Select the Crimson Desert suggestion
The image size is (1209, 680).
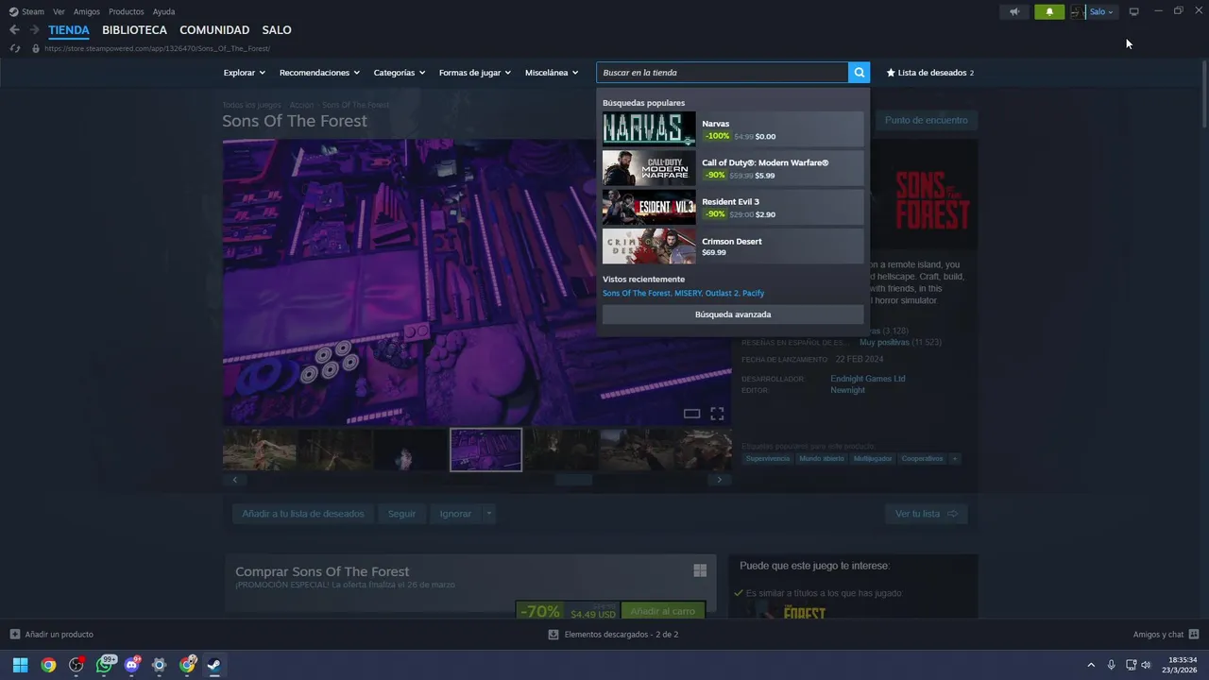click(x=733, y=246)
